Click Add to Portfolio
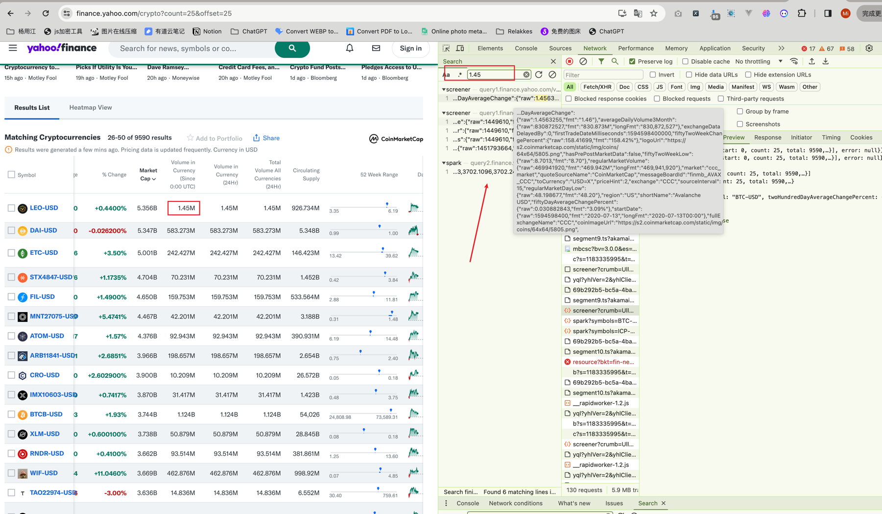The width and height of the screenshot is (882, 514). (x=215, y=138)
